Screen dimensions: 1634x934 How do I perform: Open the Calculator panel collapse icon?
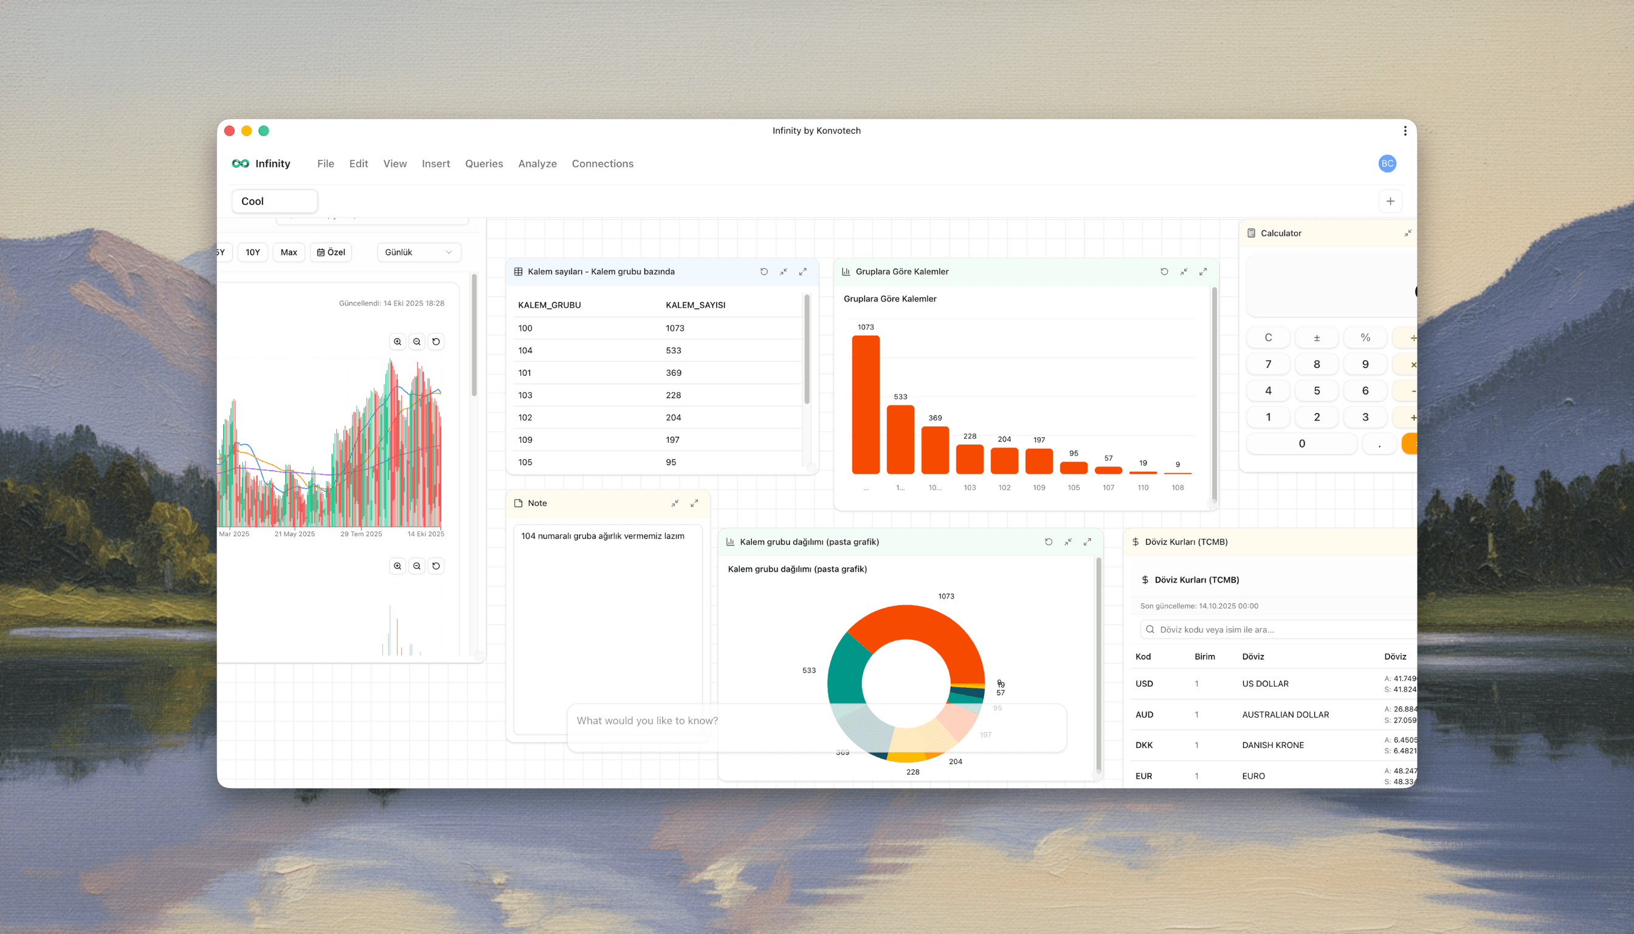pos(1408,233)
